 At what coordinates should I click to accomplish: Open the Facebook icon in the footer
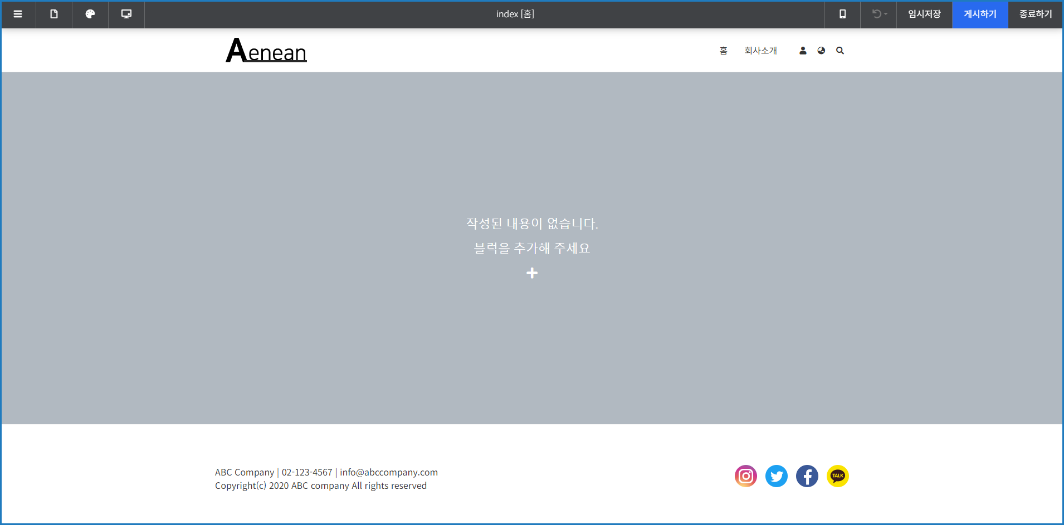[807, 476]
